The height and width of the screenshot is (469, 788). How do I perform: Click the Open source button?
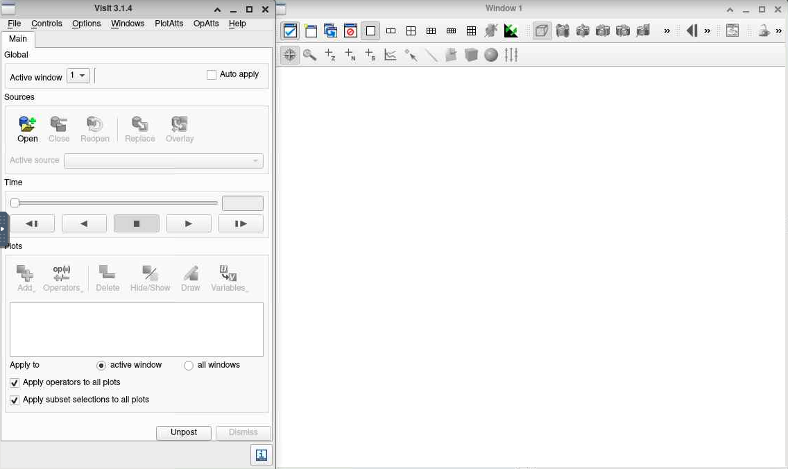click(x=28, y=129)
